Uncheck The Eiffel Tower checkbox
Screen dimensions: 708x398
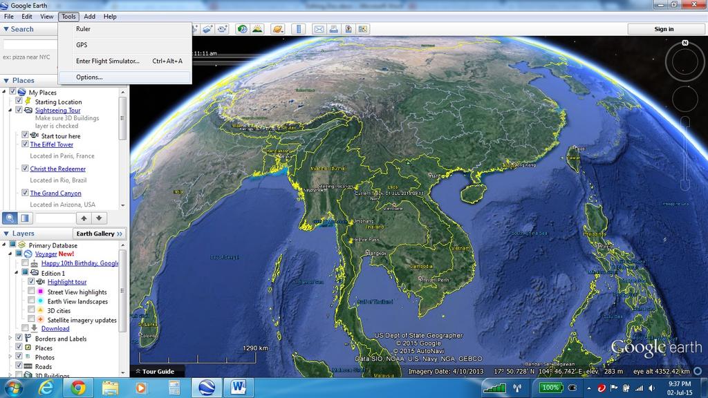tap(25, 144)
